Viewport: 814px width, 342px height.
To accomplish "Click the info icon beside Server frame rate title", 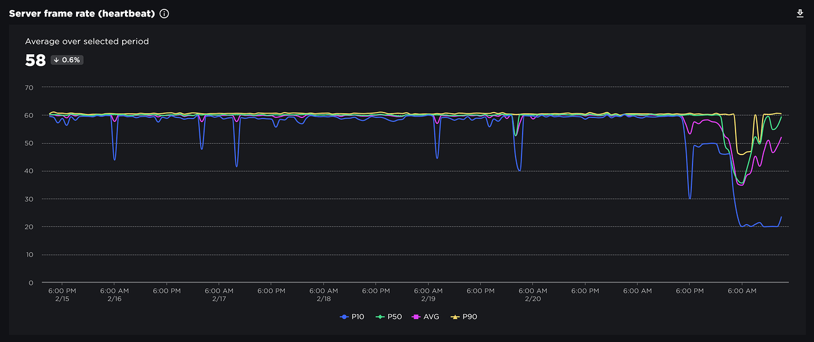I will click(x=164, y=14).
